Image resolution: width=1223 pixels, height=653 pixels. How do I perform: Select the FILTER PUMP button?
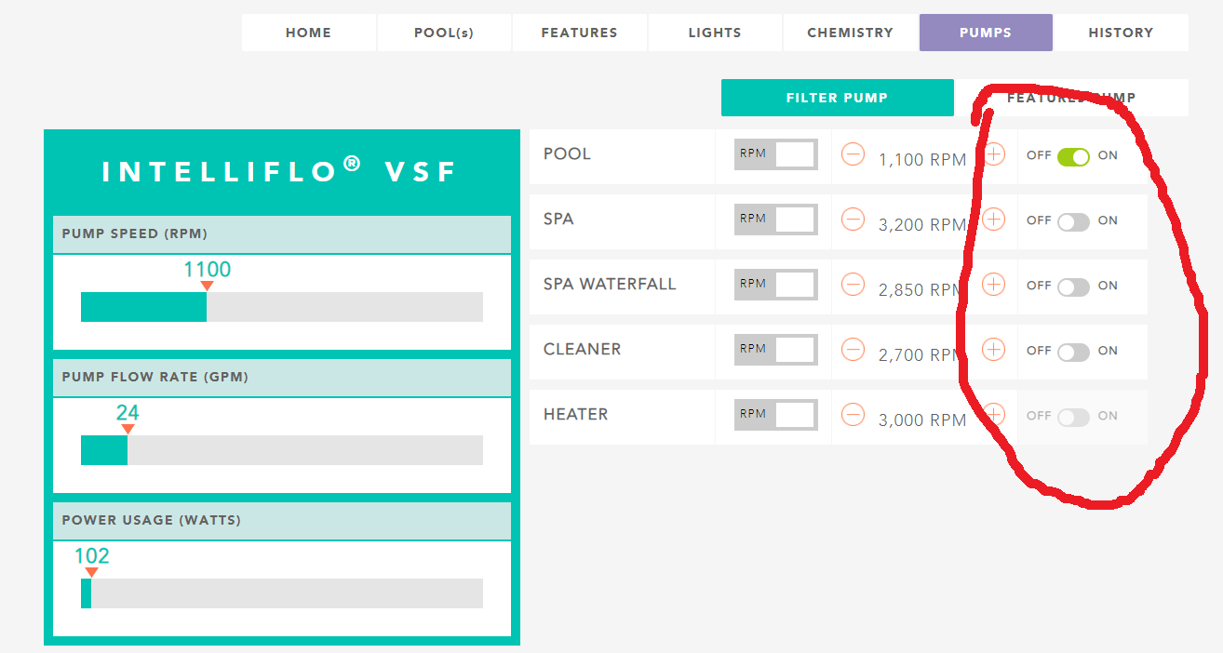[837, 98]
